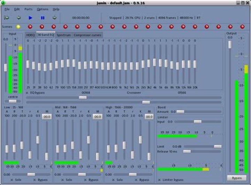
Task: Load the second-to-last scene red light
Action: click(x=230, y=27)
